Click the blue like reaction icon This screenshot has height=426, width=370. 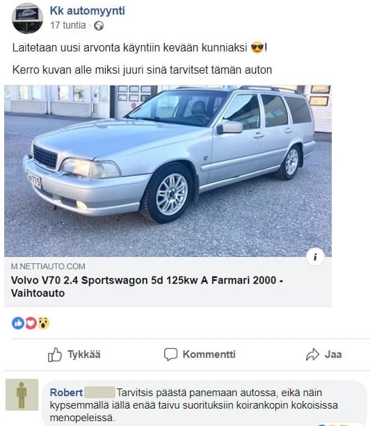pyautogui.click(x=18, y=323)
